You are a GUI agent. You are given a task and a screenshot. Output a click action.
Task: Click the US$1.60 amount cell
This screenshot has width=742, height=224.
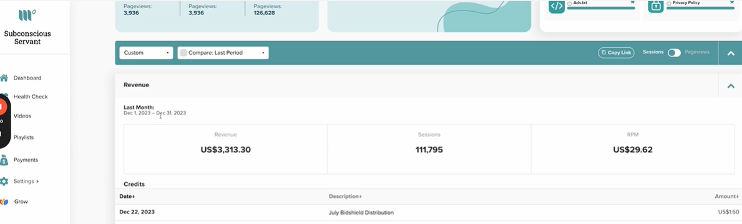729,213
